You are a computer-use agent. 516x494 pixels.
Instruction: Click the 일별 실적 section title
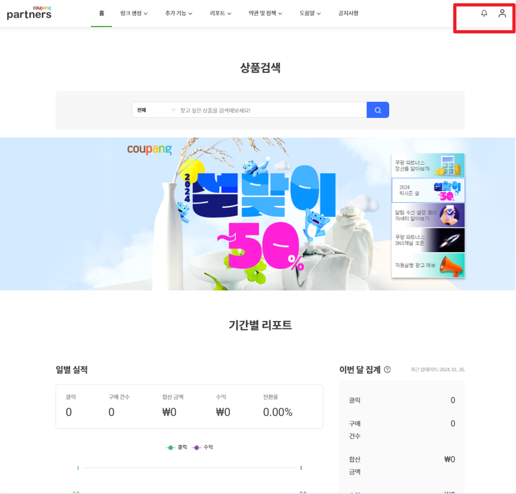[x=72, y=370]
